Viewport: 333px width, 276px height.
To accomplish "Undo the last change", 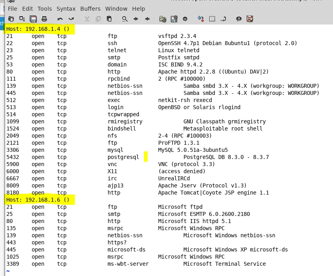I will click(x=60, y=19).
